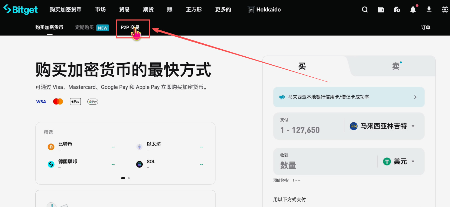Click the 精选 section label

48,132
